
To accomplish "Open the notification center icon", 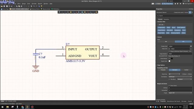I will 191,107.
